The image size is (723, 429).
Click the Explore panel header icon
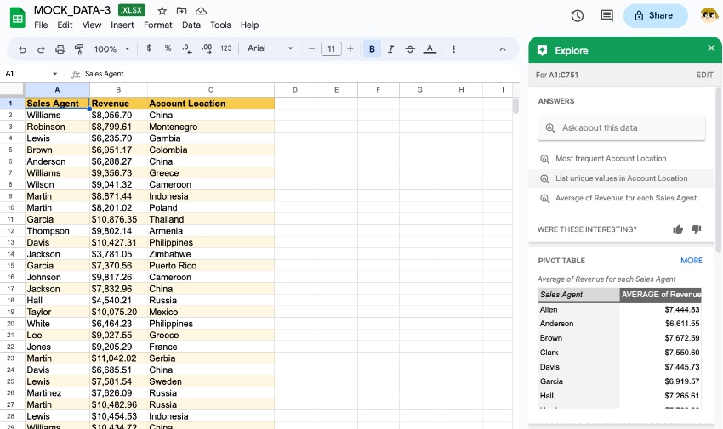point(543,51)
